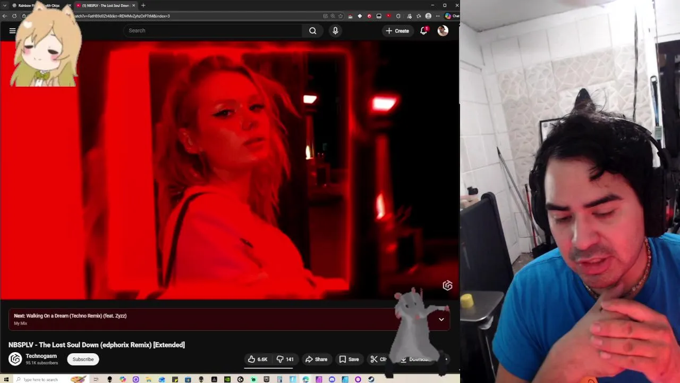Open the Technogasm channel name link
The width and height of the screenshot is (680, 383).
coord(41,356)
